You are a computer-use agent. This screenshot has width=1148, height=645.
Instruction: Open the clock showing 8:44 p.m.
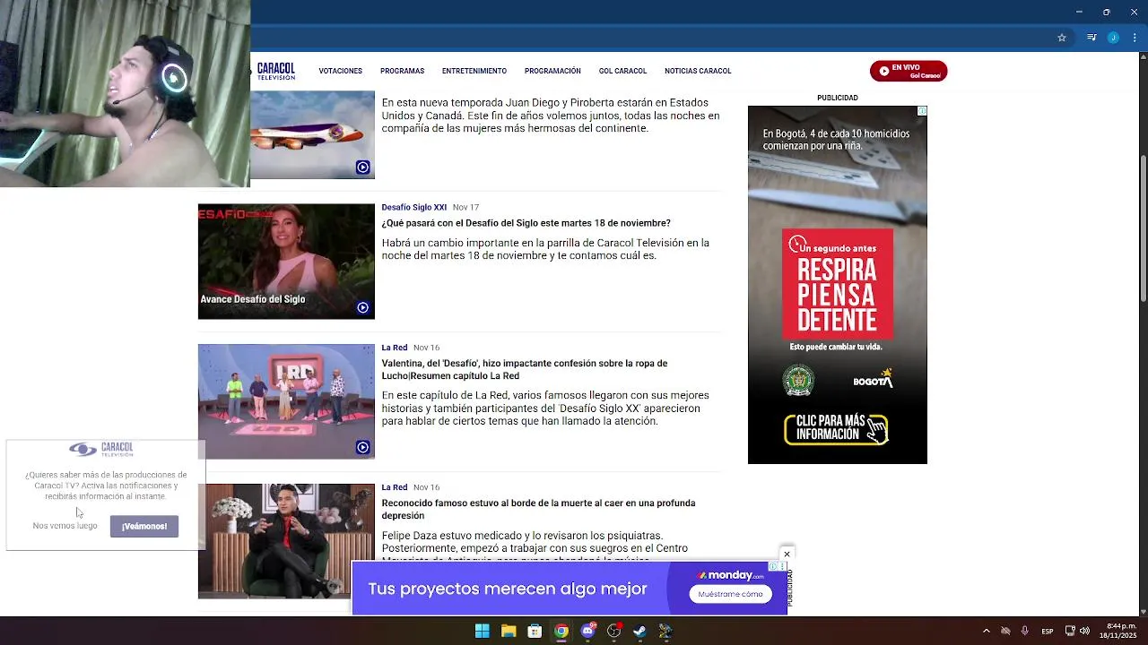pos(1117,631)
